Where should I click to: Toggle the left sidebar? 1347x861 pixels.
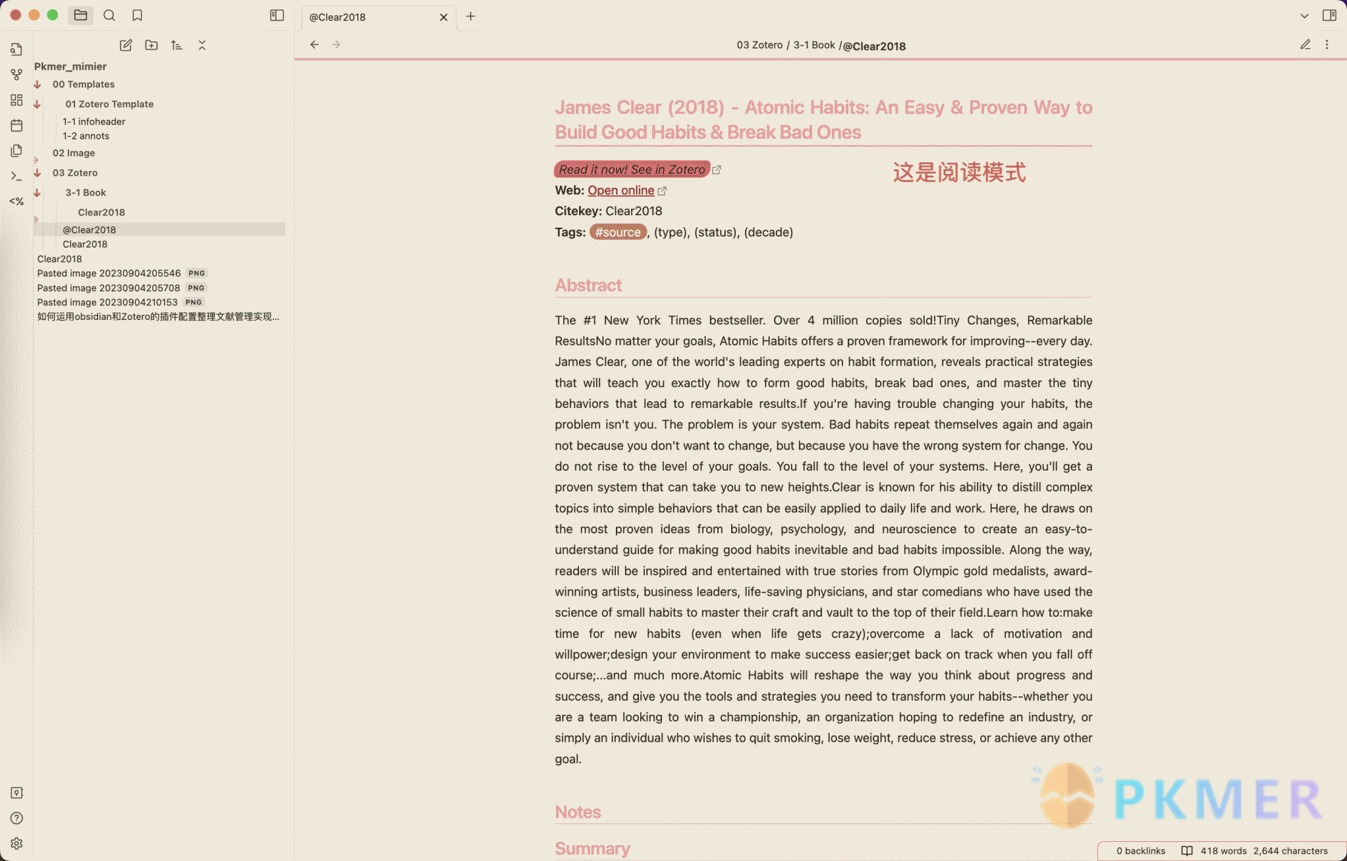pyautogui.click(x=277, y=15)
